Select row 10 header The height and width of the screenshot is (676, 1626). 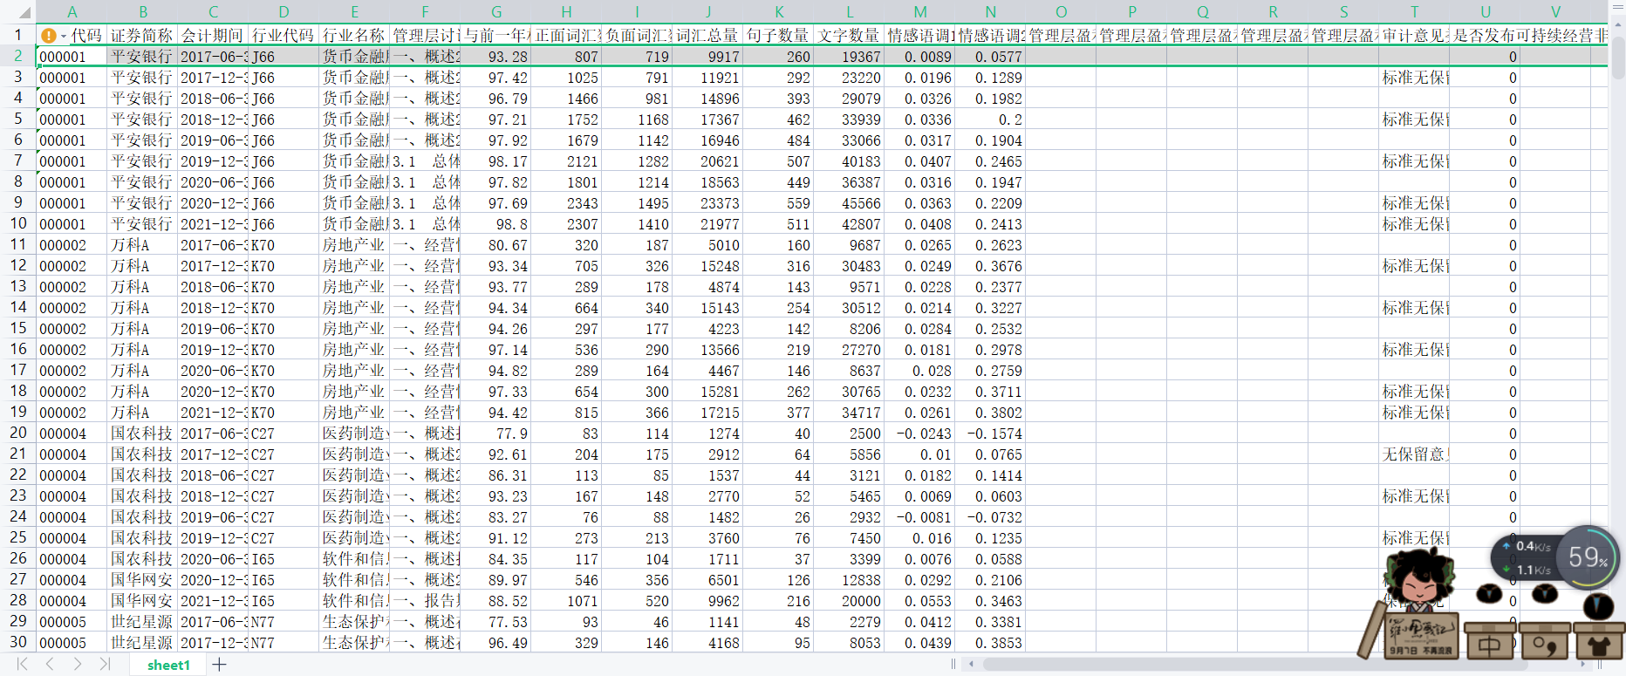pyautogui.click(x=17, y=223)
